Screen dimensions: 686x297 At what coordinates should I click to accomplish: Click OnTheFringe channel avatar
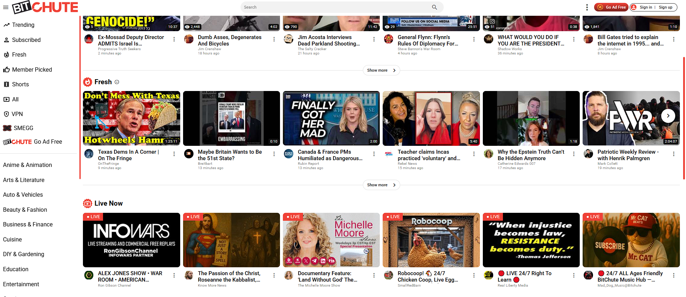[89, 154]
